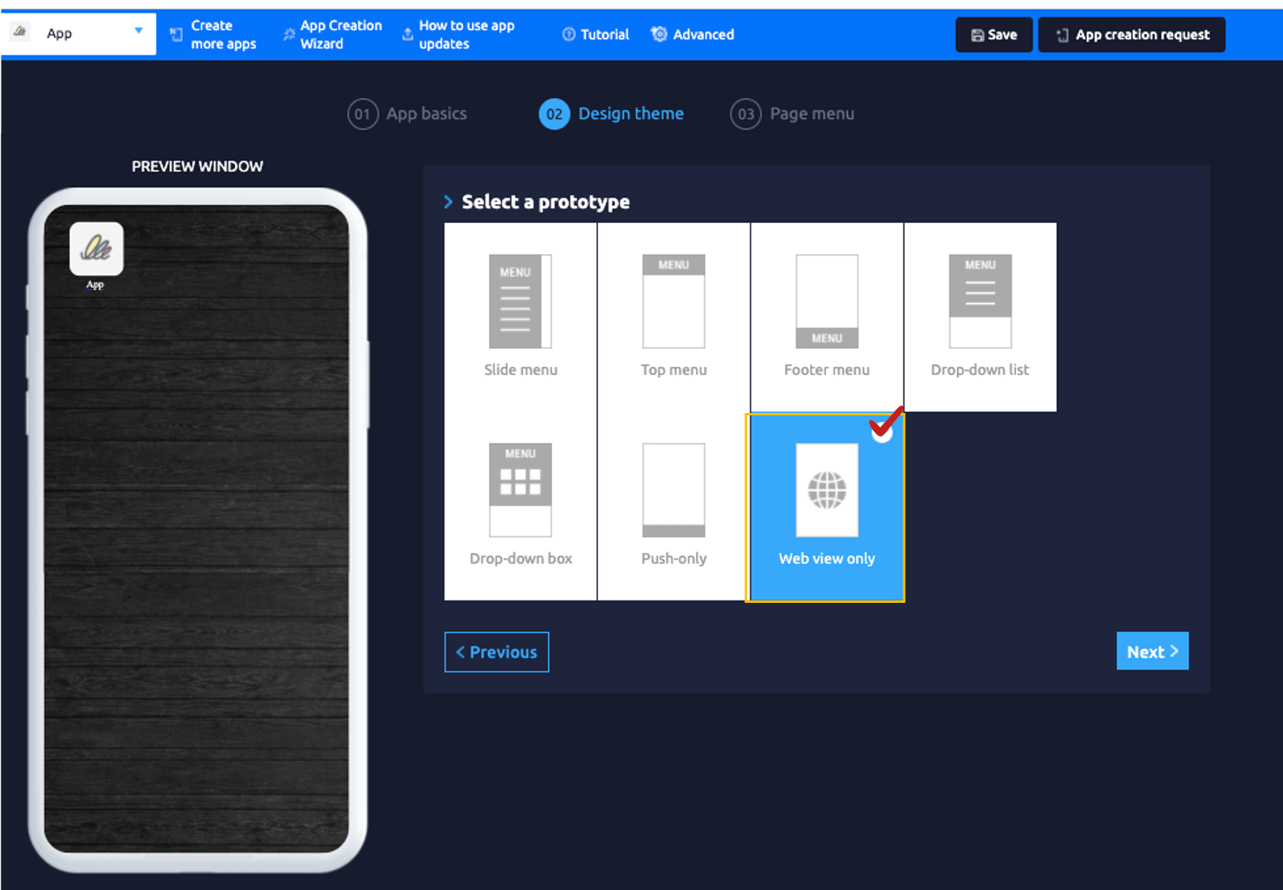
Task: Select the Slide menu prototype icon
Action: tap(520, 301)
